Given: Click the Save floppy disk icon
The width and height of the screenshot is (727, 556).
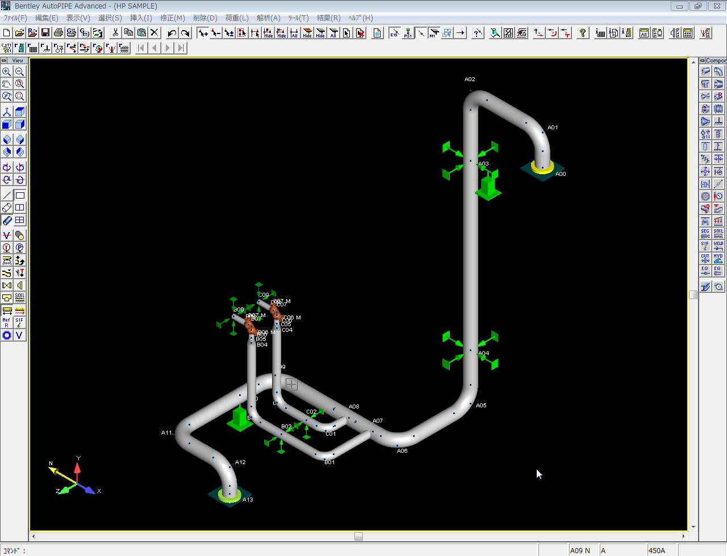Looking at the screenshot, I should [x=45, y=33].
